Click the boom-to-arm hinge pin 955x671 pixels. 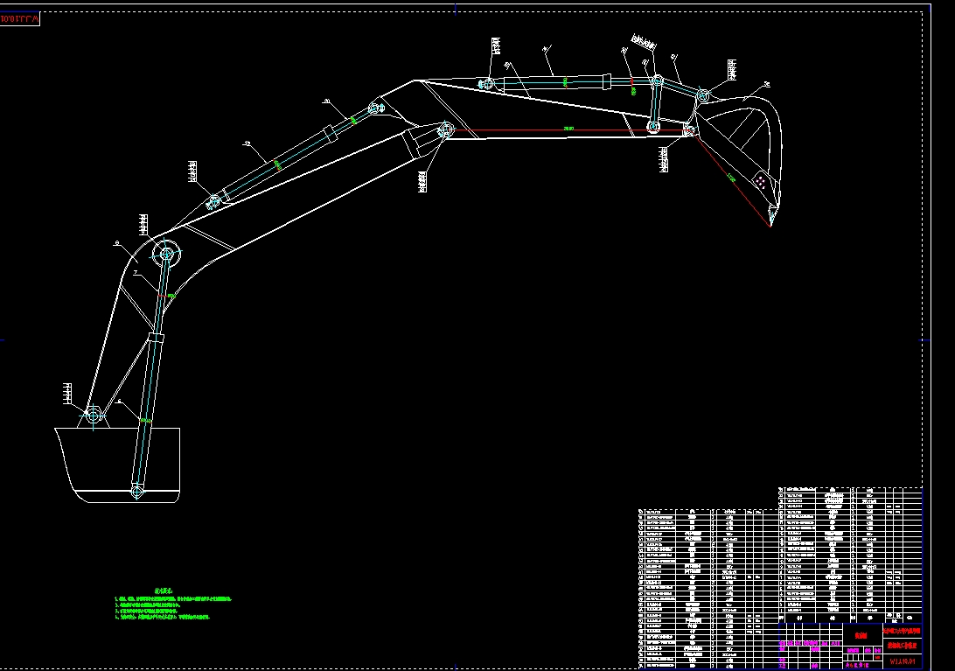[x=446, y=129]
